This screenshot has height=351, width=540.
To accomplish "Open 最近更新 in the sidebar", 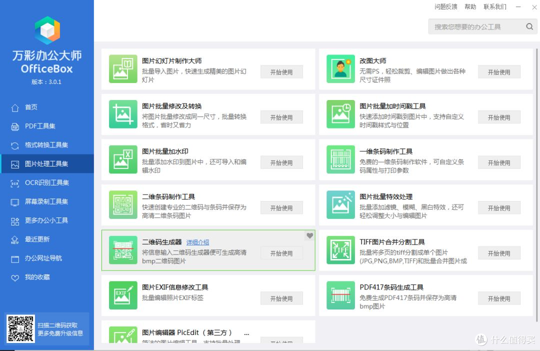I will 47,239.
